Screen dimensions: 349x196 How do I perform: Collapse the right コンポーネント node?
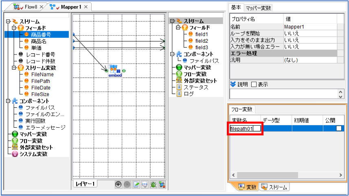172,54
